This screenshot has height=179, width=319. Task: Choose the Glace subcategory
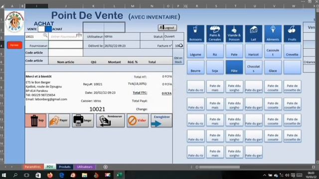coord(273,67)
